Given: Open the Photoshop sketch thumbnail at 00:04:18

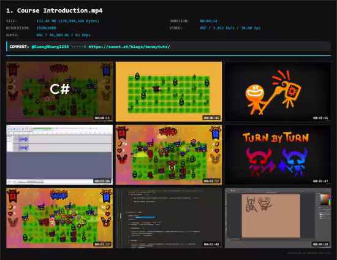Looking at the screenshot, I should (278, 218).
